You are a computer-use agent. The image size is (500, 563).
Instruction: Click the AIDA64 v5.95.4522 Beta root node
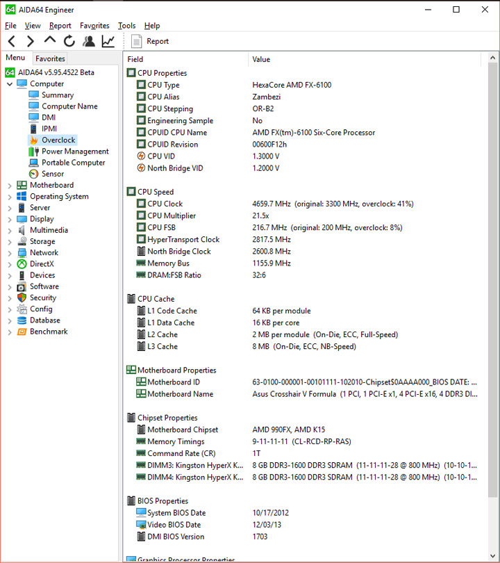click(56, 72)
